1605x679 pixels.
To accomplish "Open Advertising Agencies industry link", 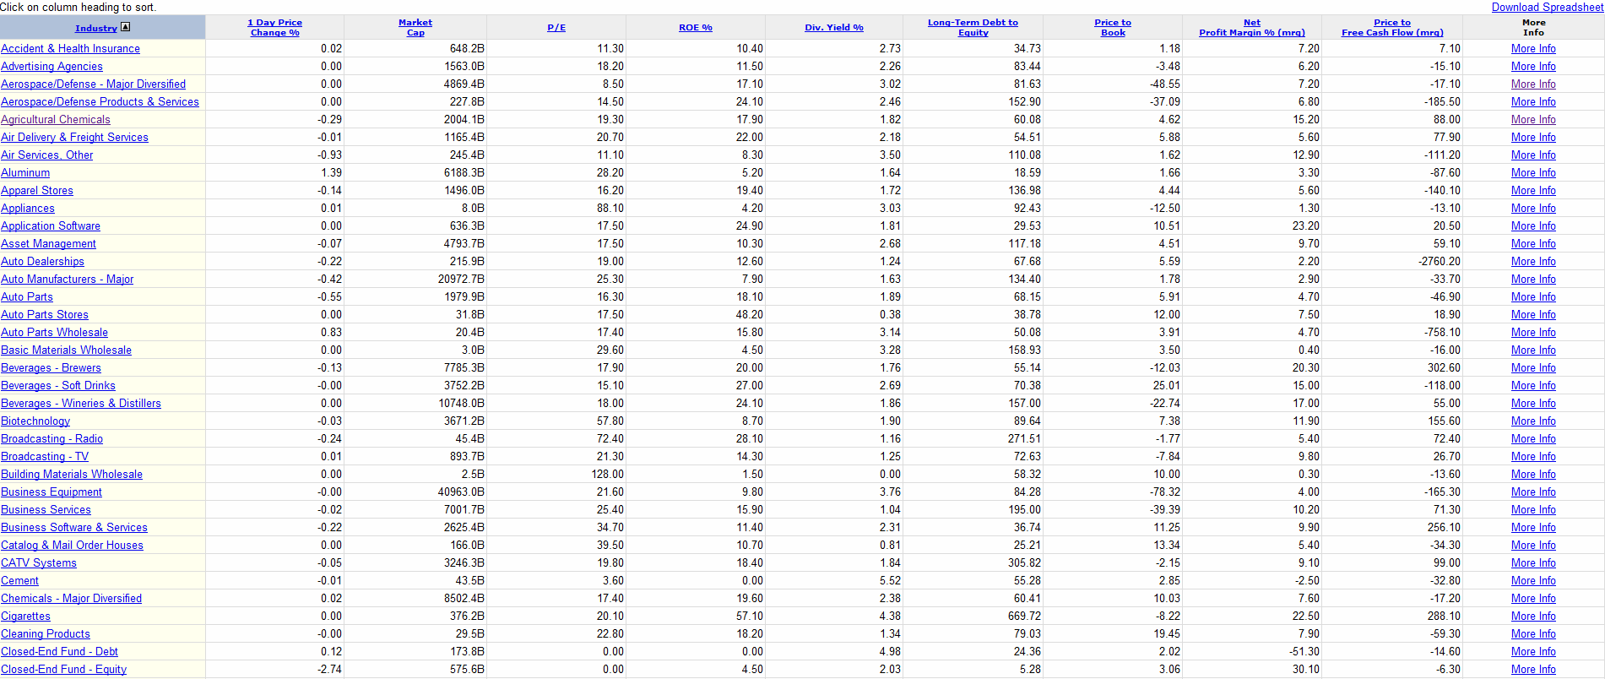I will click(52, 67).
